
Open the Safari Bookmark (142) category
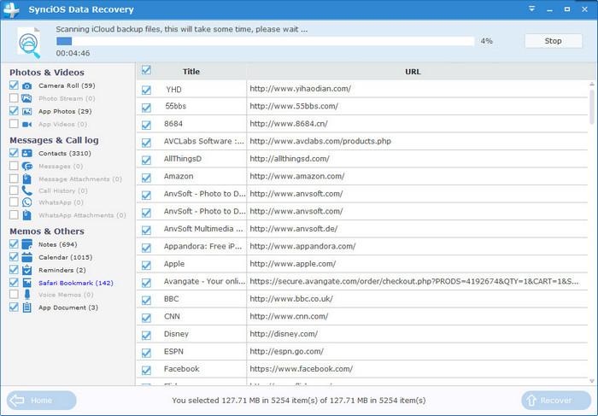[x=75, y=283]
